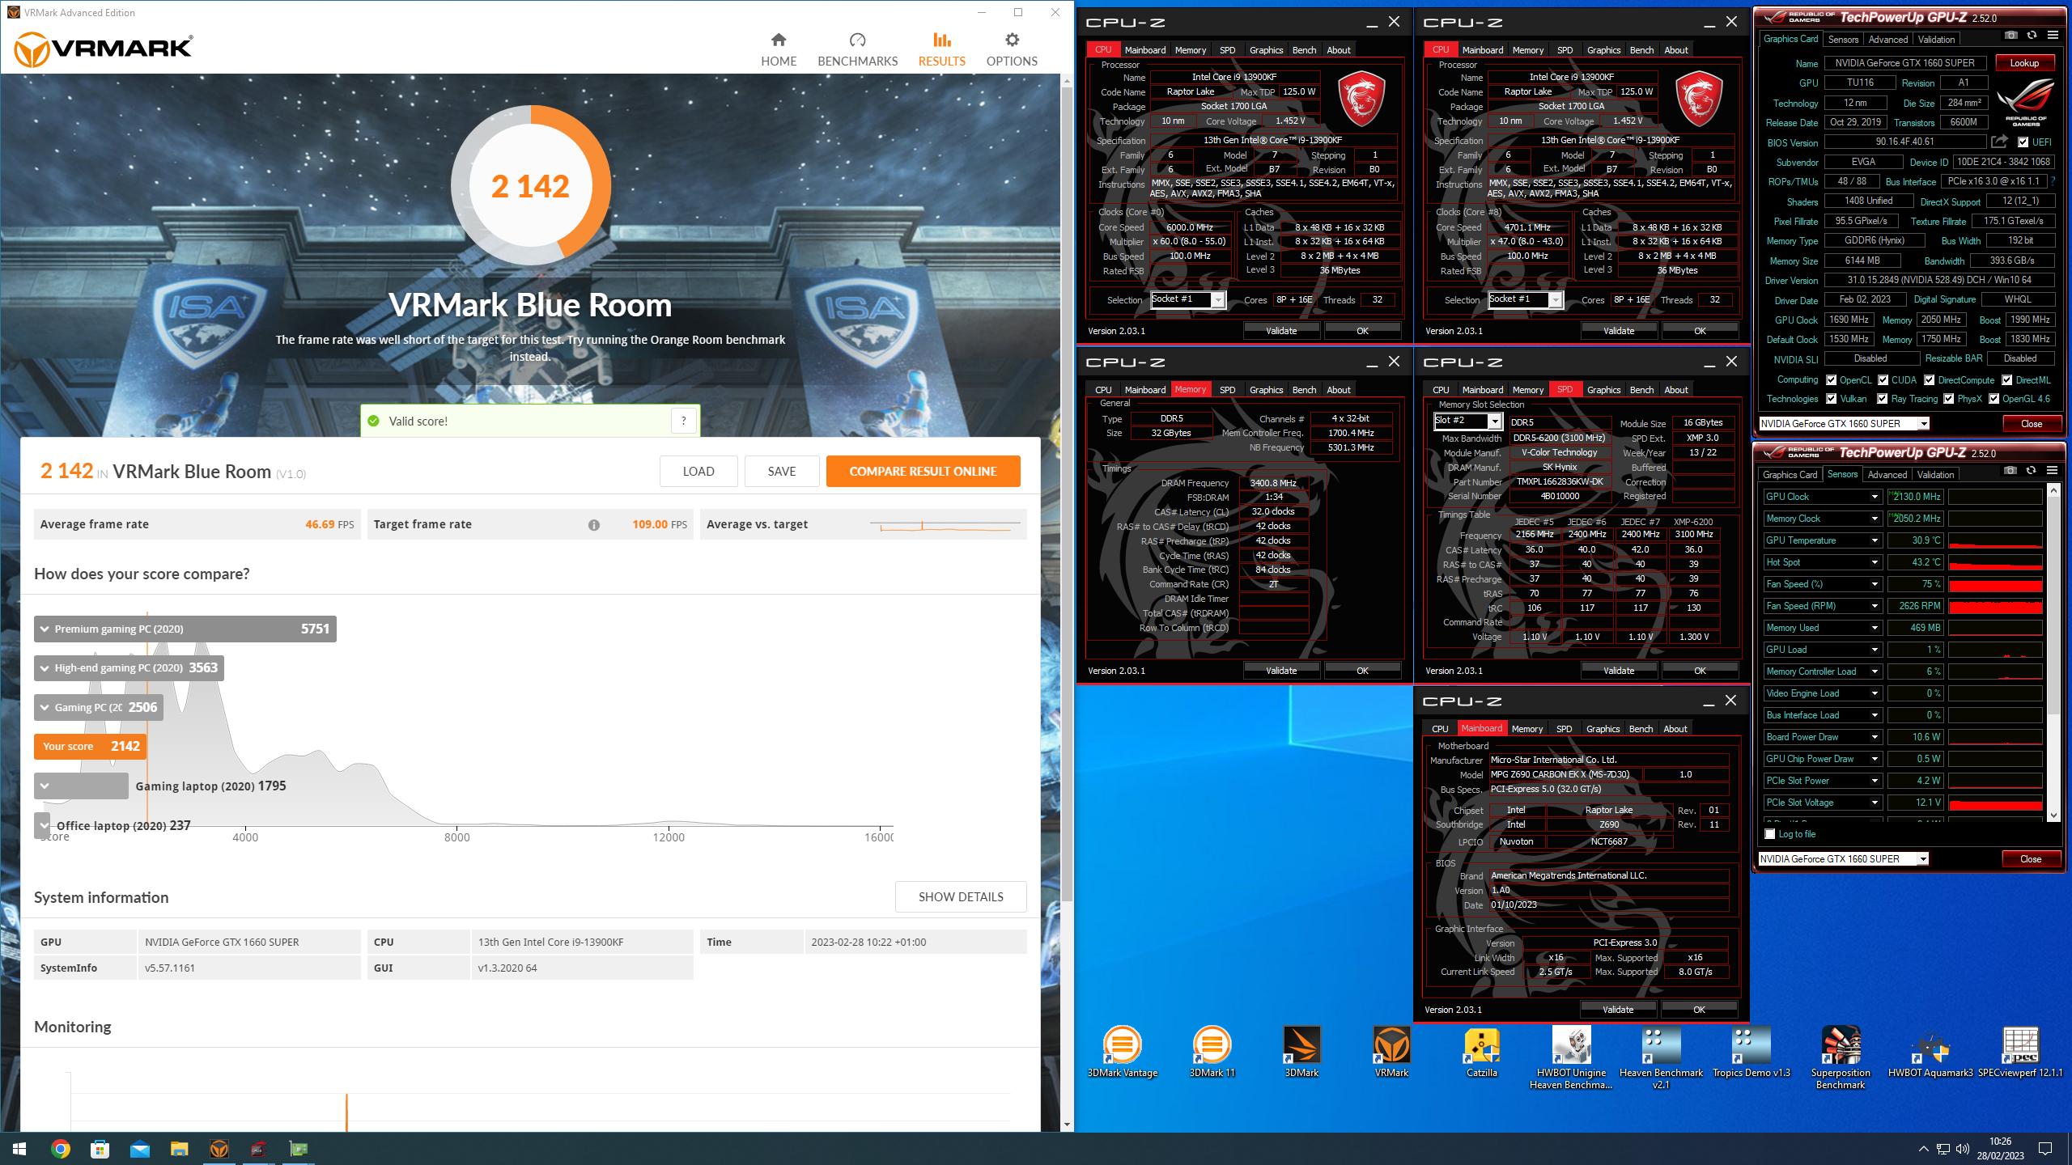Click GPU-Z screenshot camera icon in top window
The height and width of the screenshot is (1165, 2072).
click(2011, 36)
